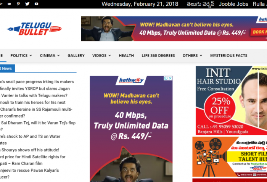The image size is (267, 182).
Task: Click the email envelope icon
Action: pos(10,4)
